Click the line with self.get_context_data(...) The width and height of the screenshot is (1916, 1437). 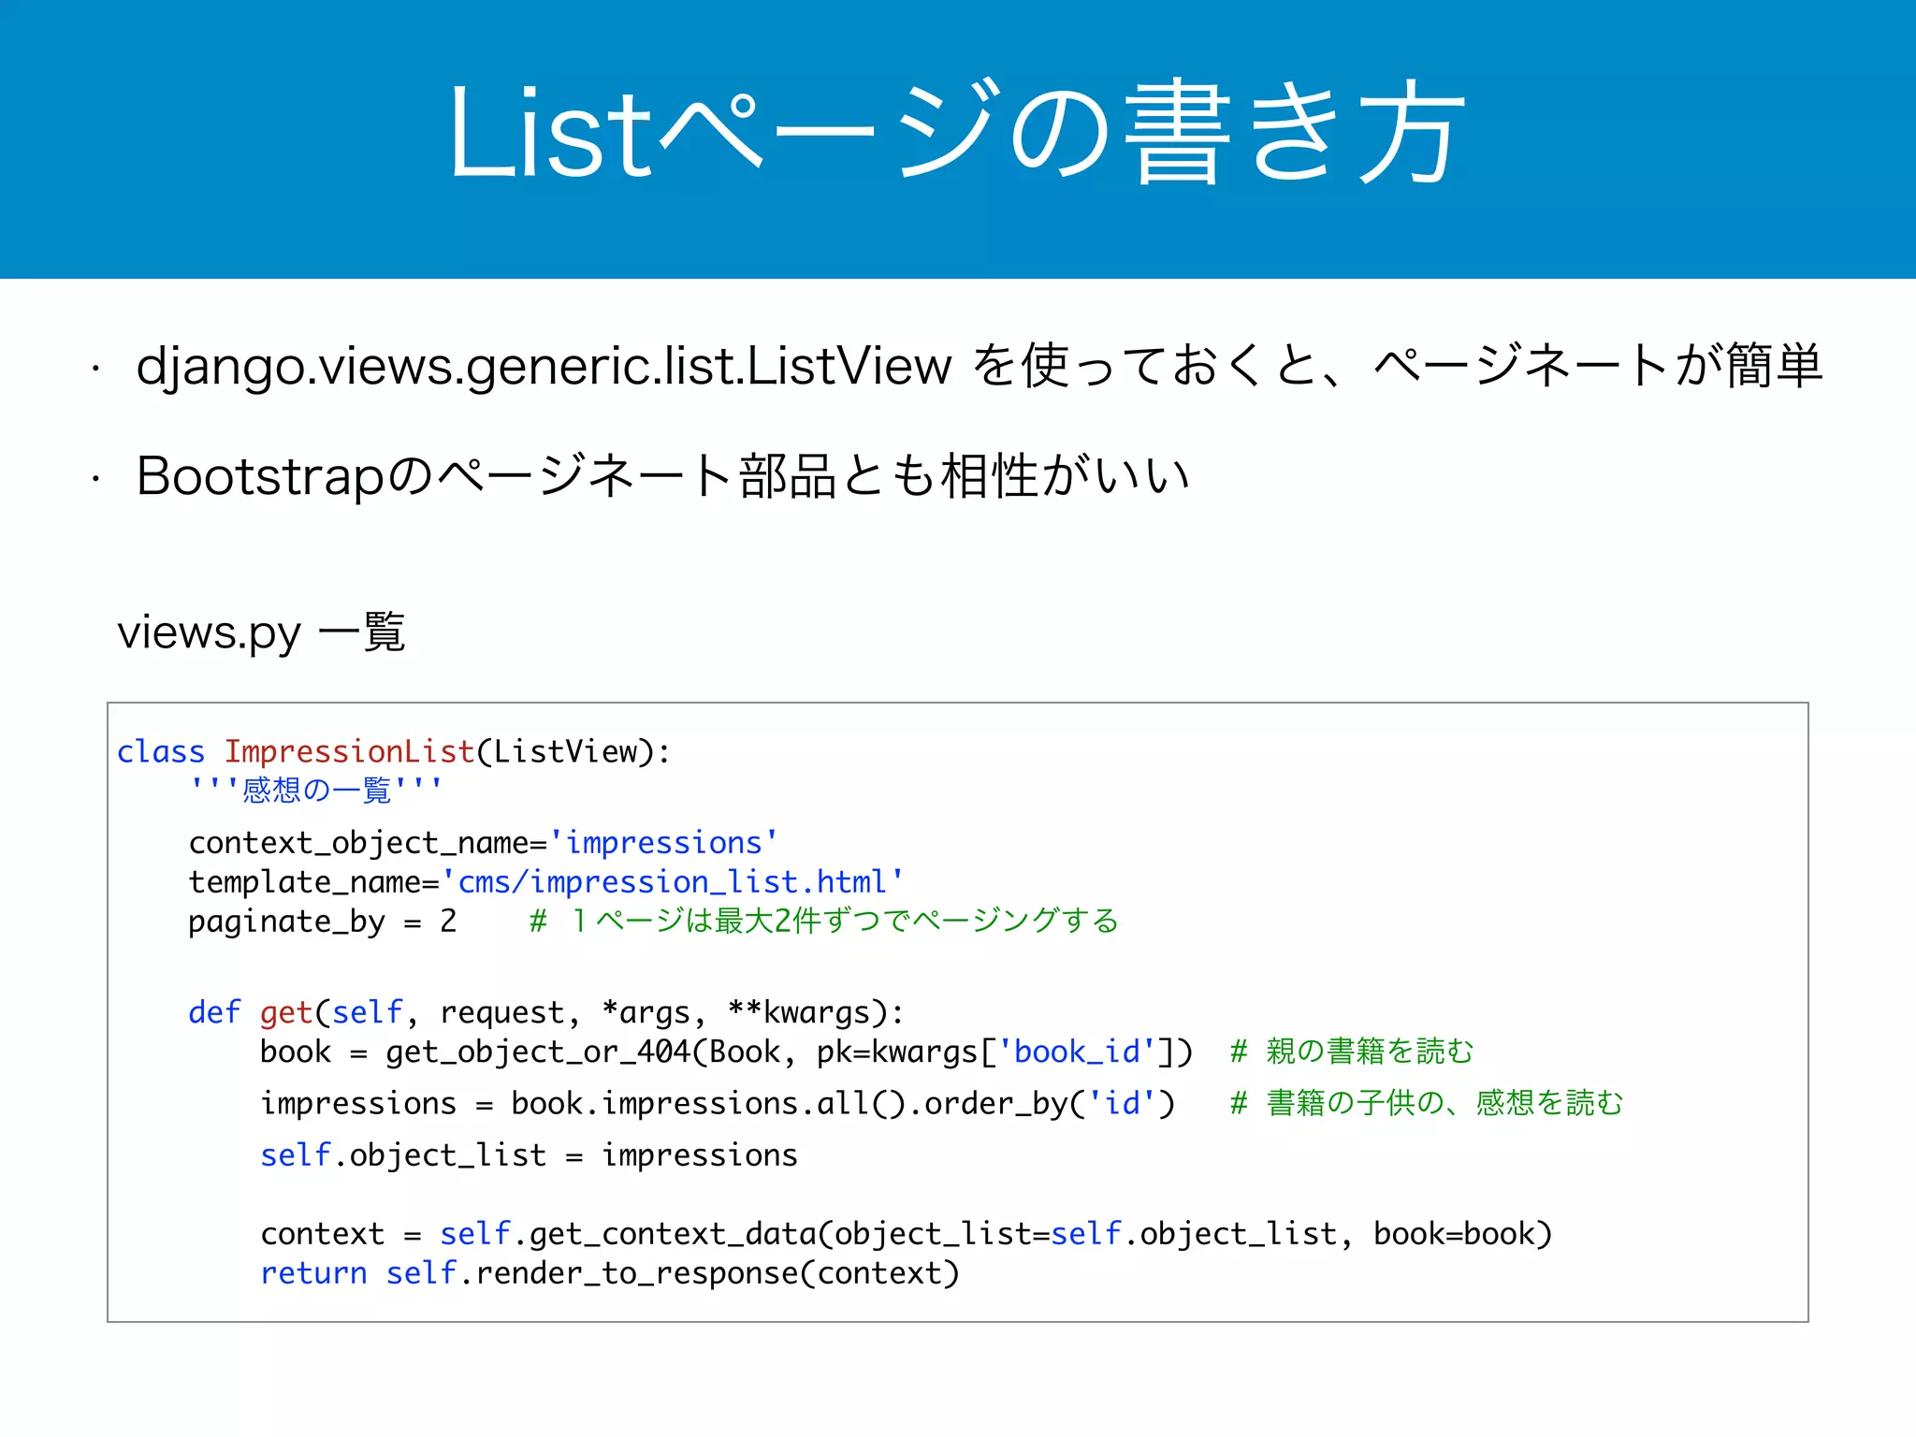click(907, 1234)
